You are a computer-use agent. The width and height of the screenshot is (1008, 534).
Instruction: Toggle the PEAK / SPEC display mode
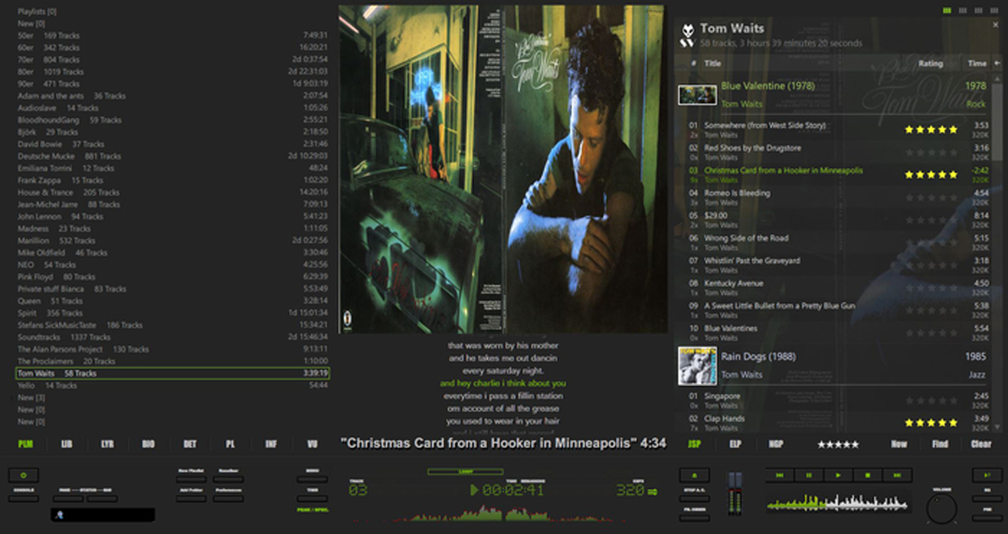click(x=312, y=510)
